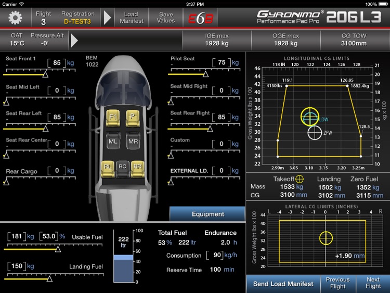The image size is (390, 293).
Task: Click the fuel tank level gauge
Action: 123,256
